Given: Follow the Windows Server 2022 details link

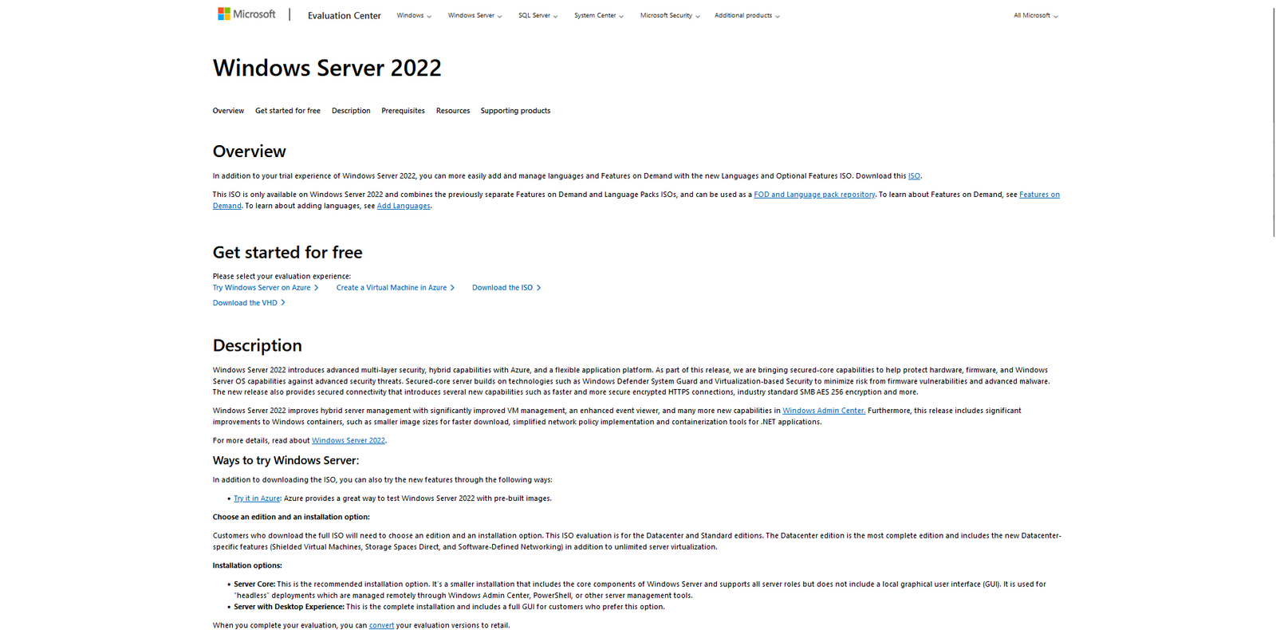Looking at the screenshot, I should 349,440.
